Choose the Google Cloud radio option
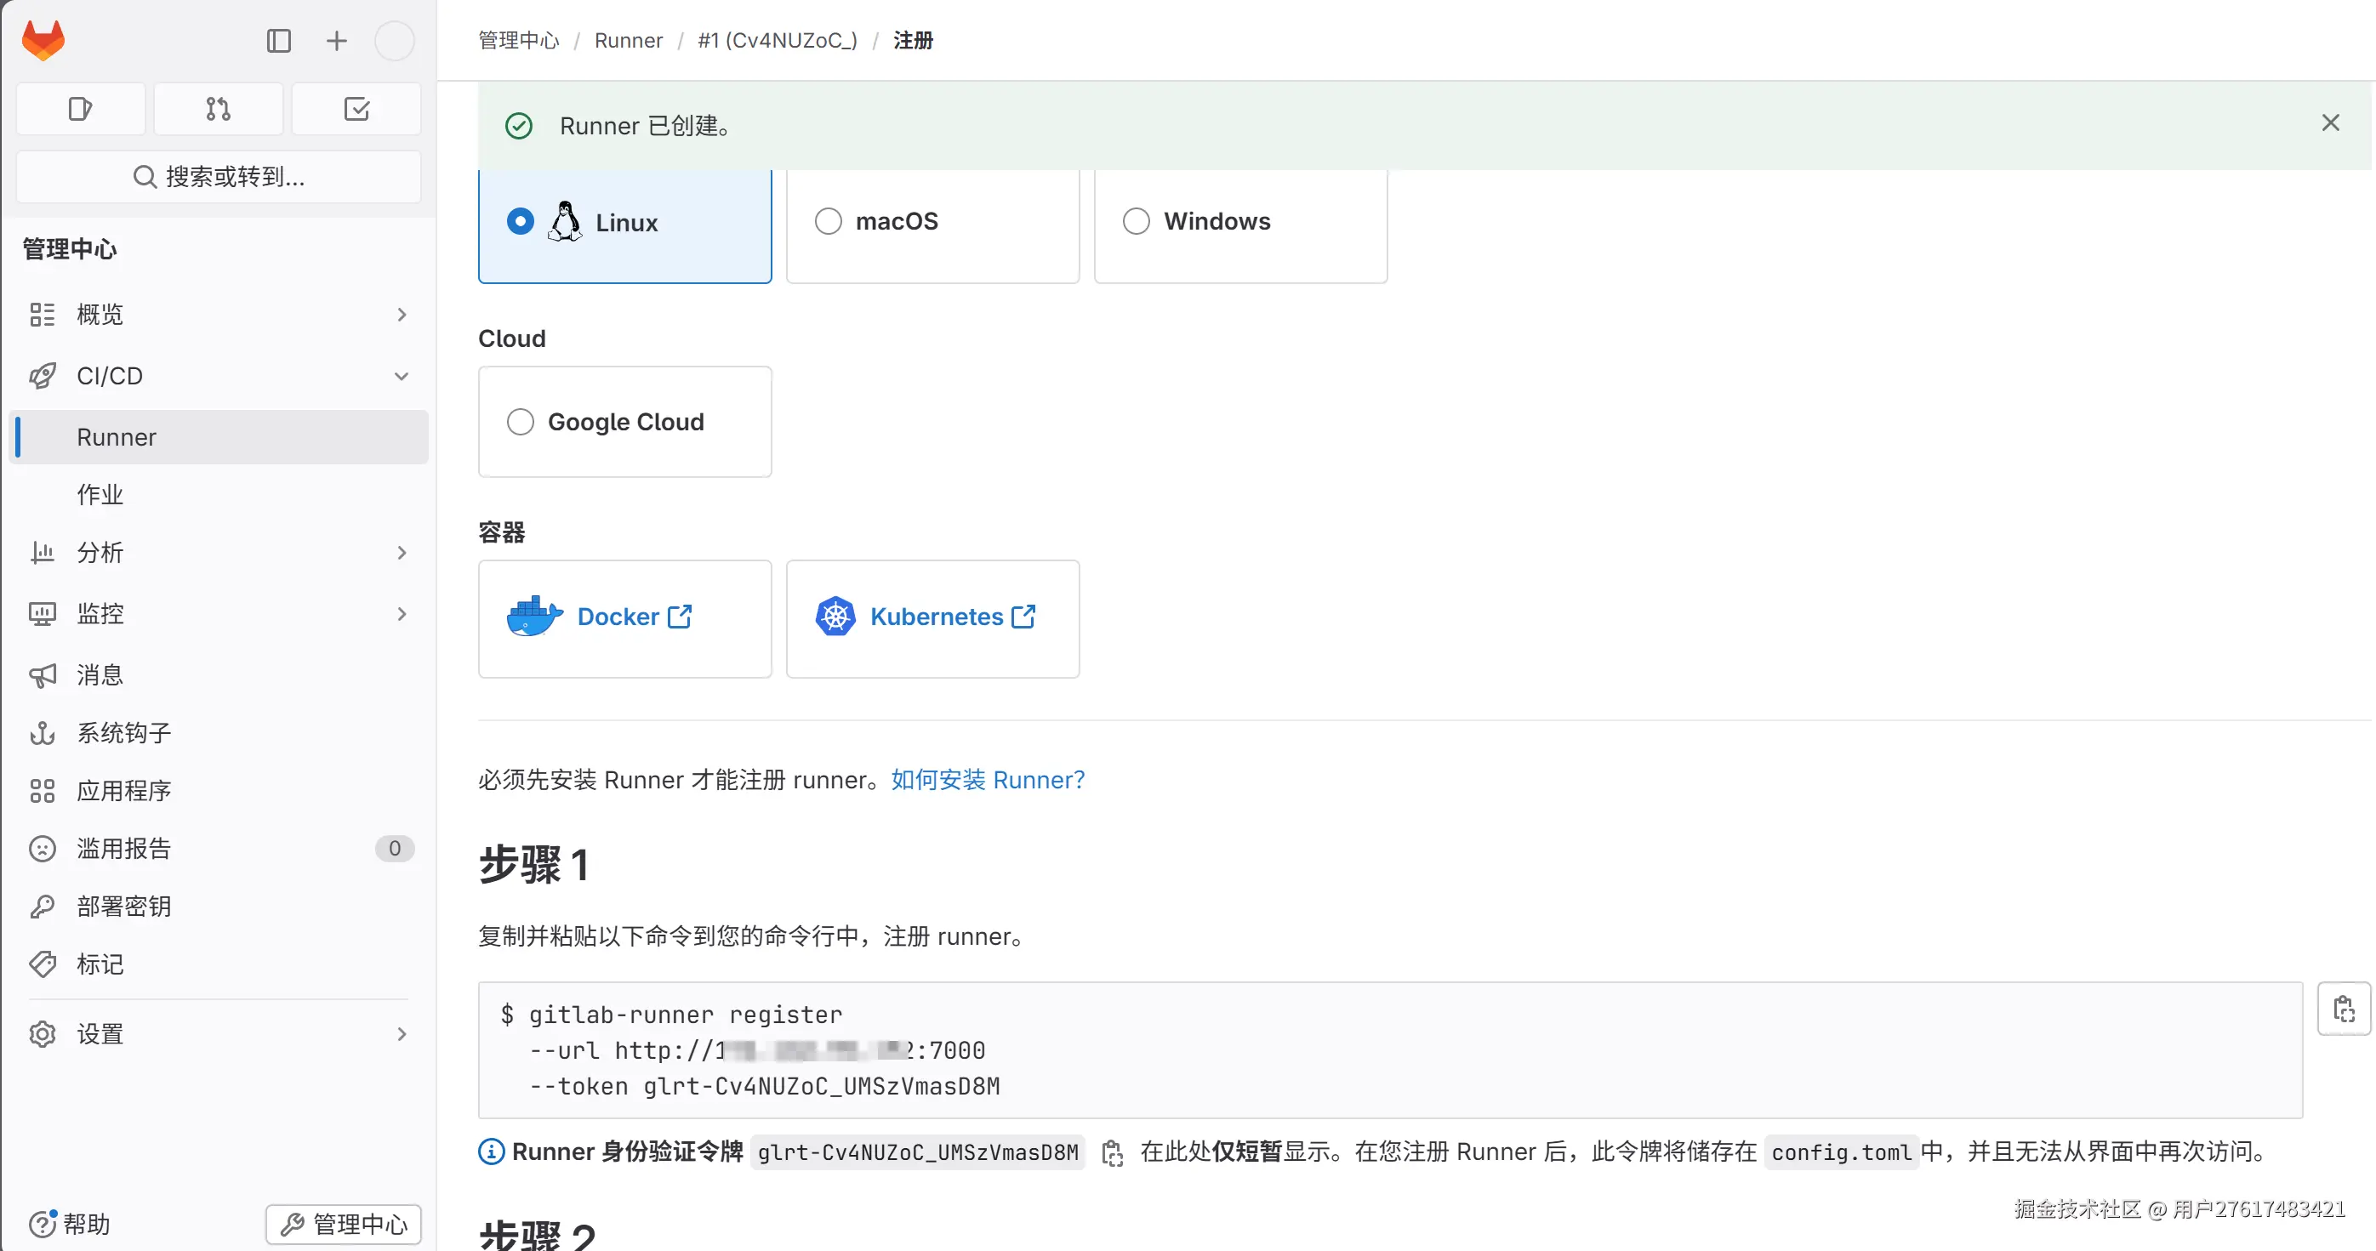The image size is (2376, 1251). pos(521,422)
